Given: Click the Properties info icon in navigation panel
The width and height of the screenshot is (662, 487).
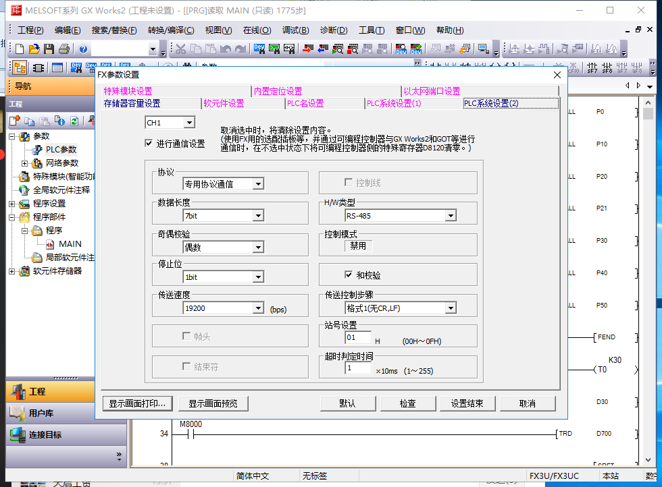Looking at the screenshot, I should pyautogui.click(x=59, y=121).
